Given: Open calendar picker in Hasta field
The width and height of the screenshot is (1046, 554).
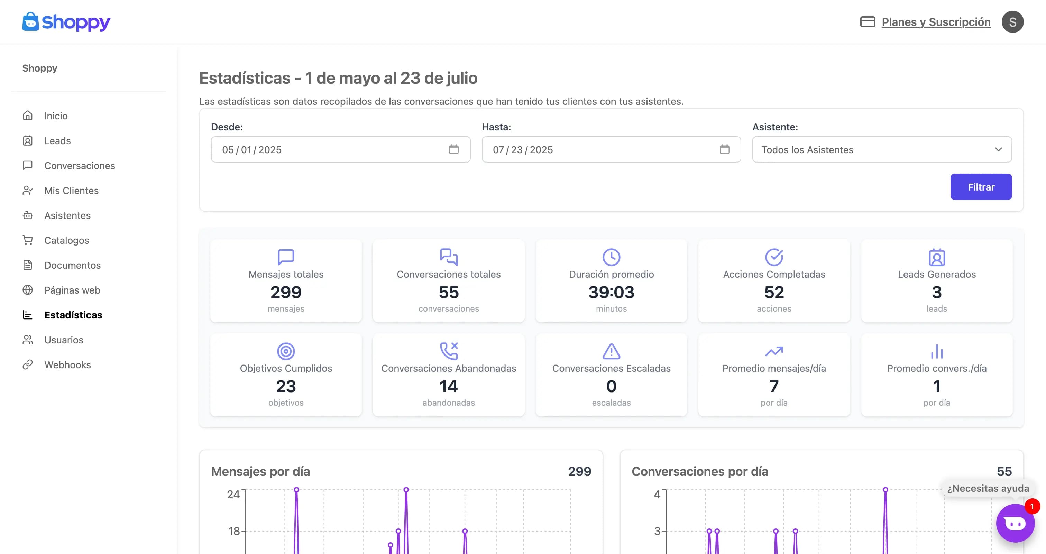Looking at the screenshot, I should click(724, 149).
